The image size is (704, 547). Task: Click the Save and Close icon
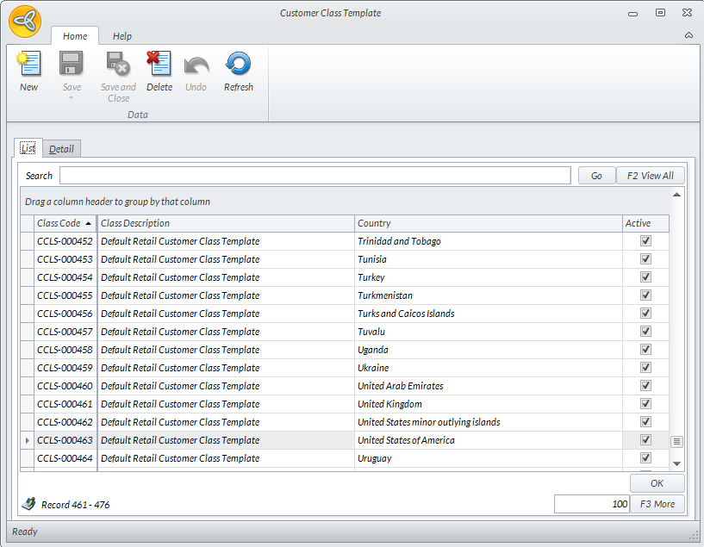click(x=118, y=65)
